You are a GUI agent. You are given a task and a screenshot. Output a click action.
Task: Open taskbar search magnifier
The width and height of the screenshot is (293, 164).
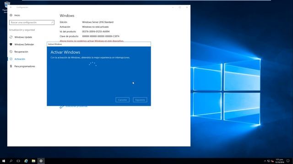pos(11,161)
